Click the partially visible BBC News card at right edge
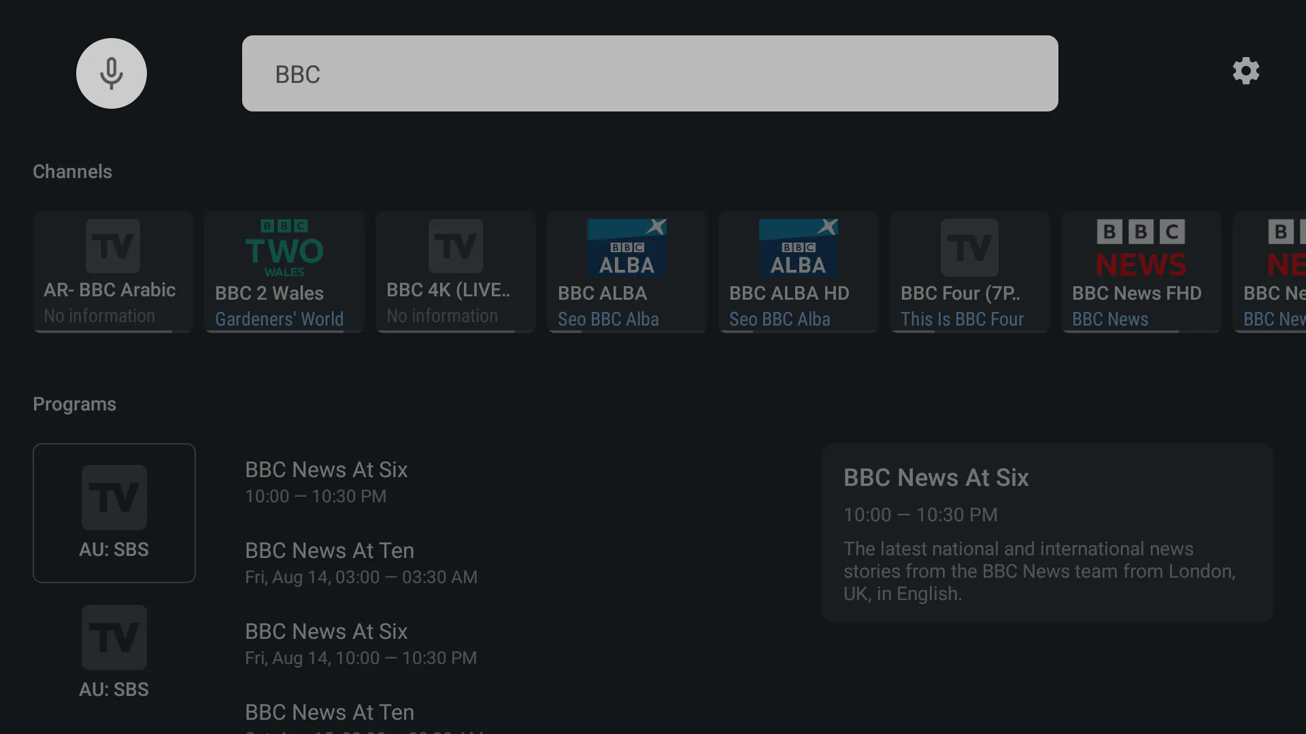 pos(1269,272)
